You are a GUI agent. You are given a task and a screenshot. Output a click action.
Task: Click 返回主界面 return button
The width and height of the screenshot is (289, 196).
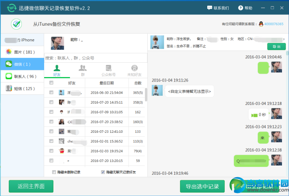pyautogui.click(x=31, y=186)
